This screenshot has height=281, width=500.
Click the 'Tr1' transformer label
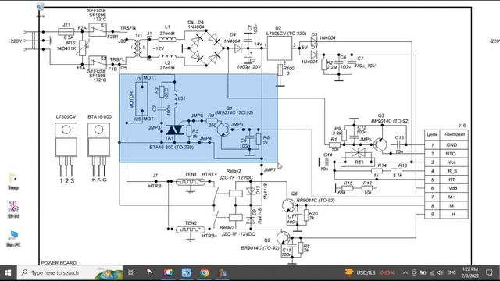point(139,35)
